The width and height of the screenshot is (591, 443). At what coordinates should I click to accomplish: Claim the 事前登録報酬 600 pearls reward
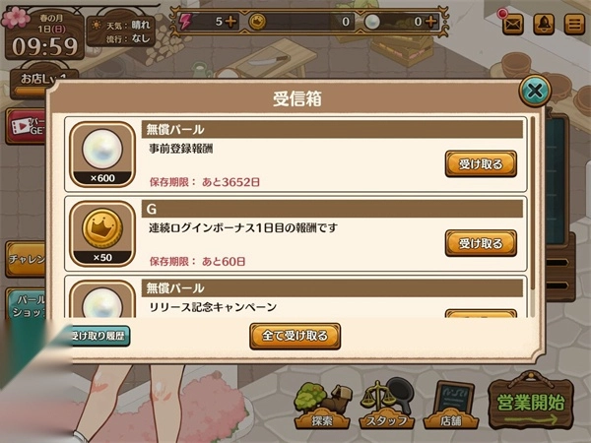(x=481, y=163)
